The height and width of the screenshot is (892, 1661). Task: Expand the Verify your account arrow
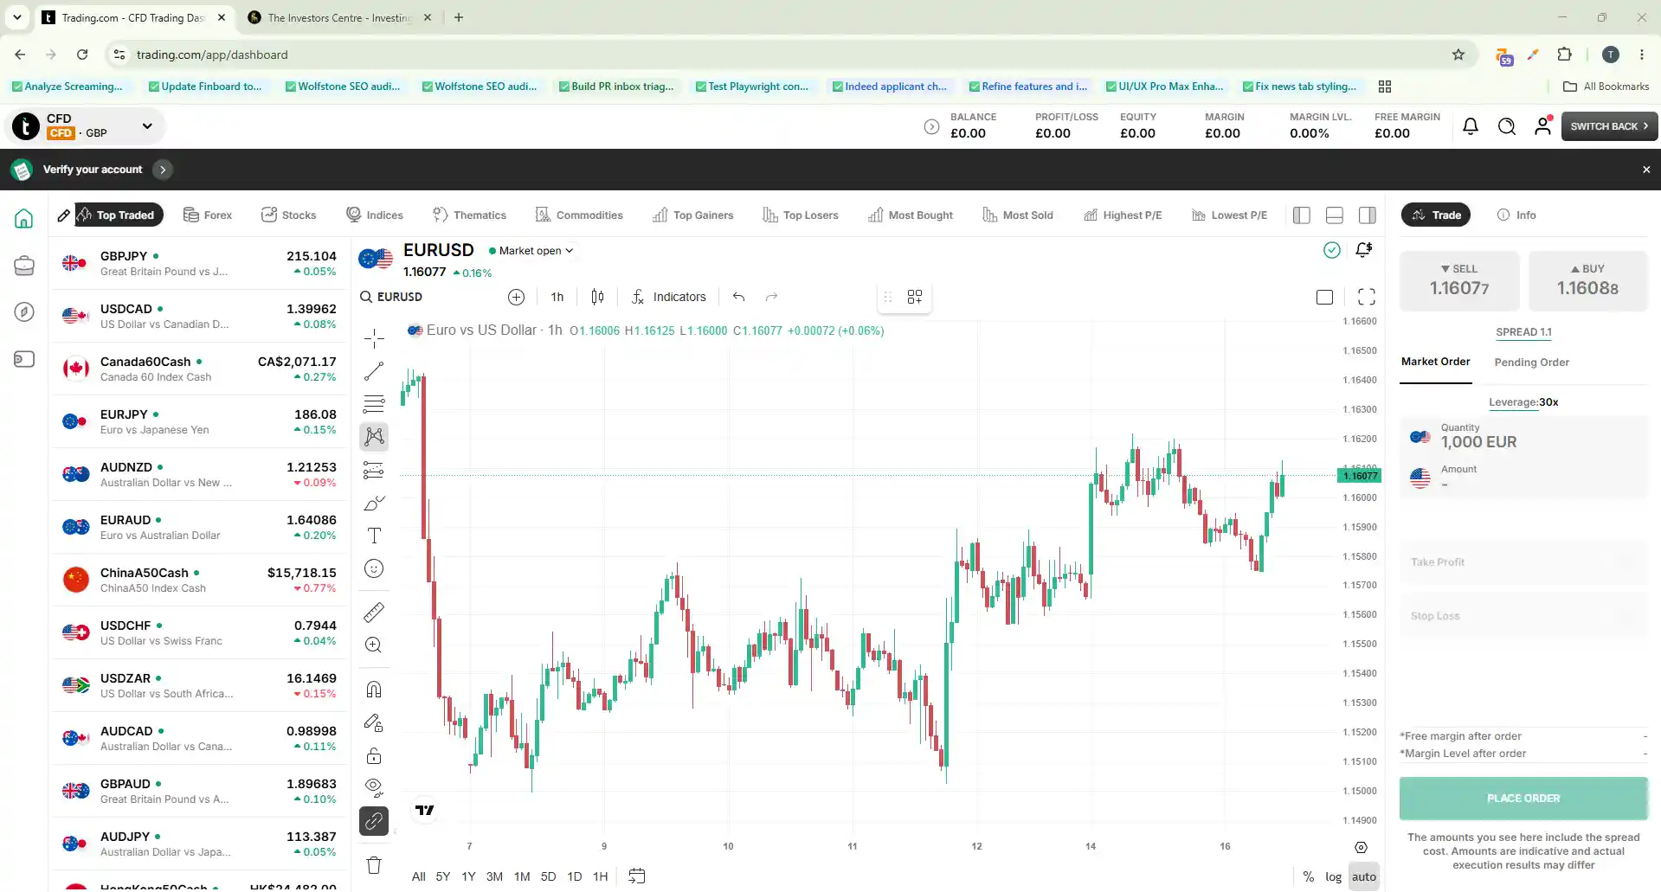pyautogui.click(x=162, y=170)
